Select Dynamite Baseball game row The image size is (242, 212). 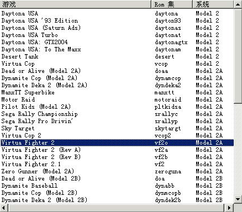117,185
